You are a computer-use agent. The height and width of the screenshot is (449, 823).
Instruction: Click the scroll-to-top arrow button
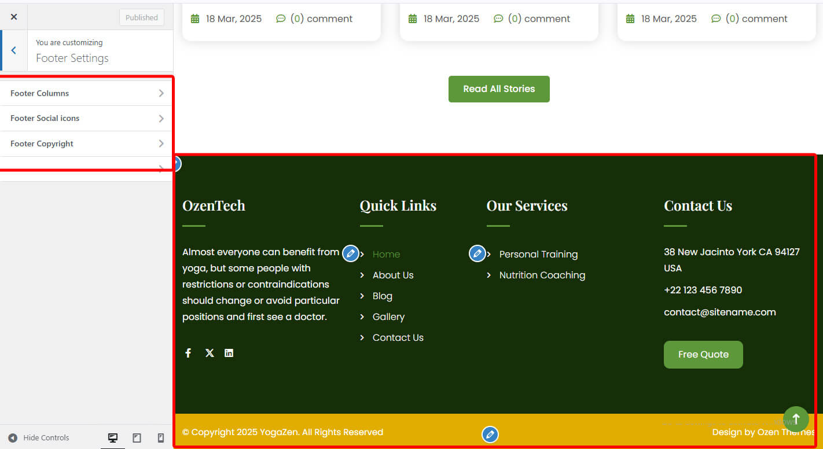(x=796, y=418)
